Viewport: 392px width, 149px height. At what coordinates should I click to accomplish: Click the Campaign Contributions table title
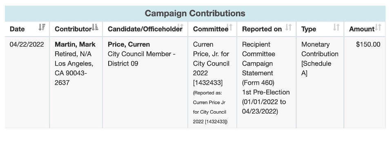(195, 13)
